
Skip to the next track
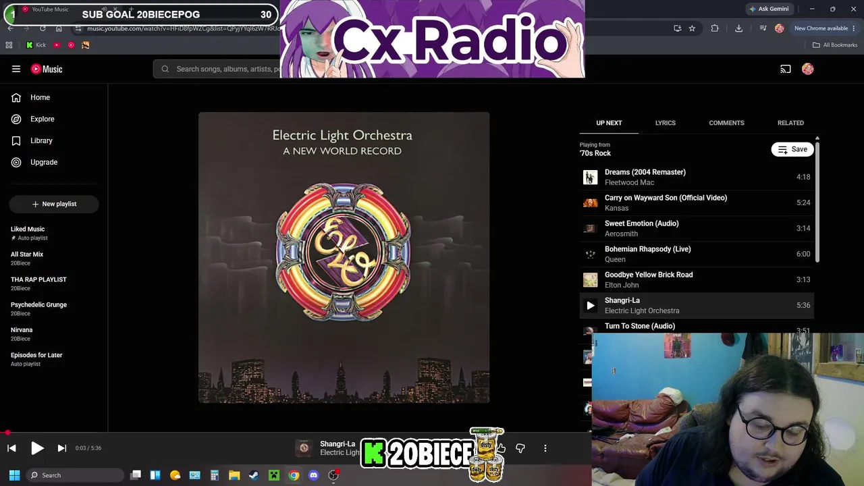[x=61, y=448]
